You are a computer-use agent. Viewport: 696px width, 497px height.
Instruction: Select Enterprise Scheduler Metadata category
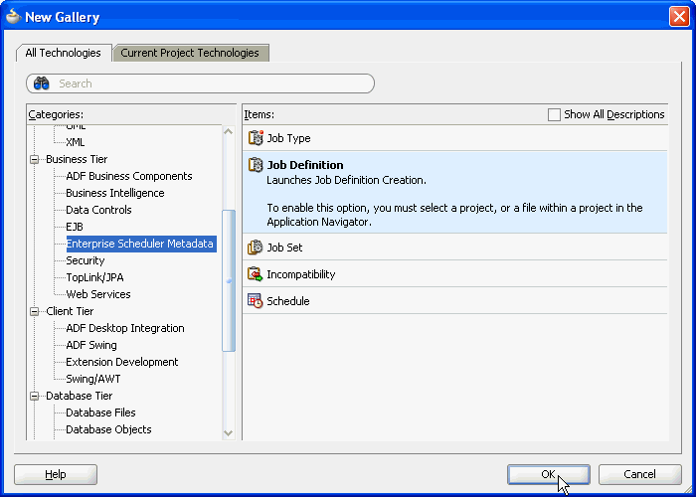141,244
